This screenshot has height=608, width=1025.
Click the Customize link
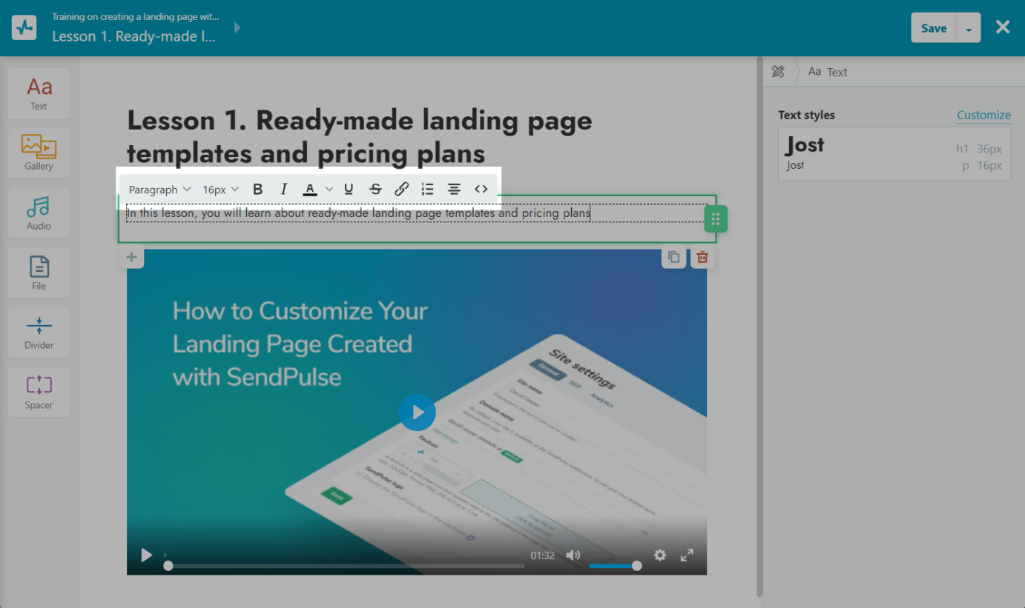(983, 115)
